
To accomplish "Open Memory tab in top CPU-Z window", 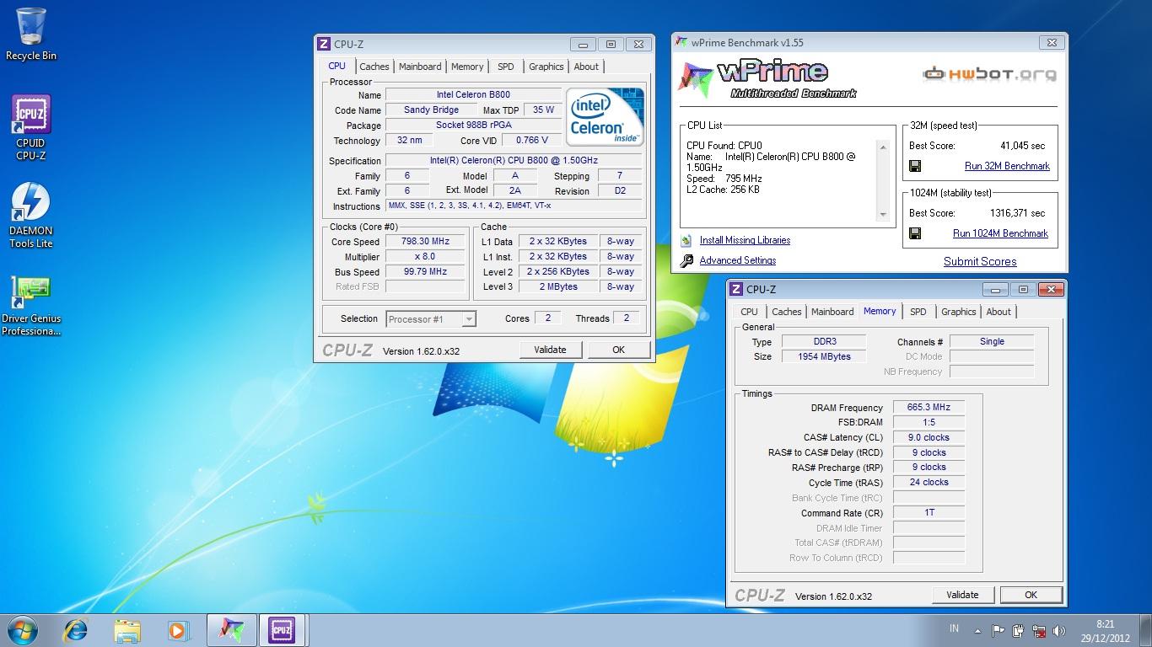I will pos(467,67).
